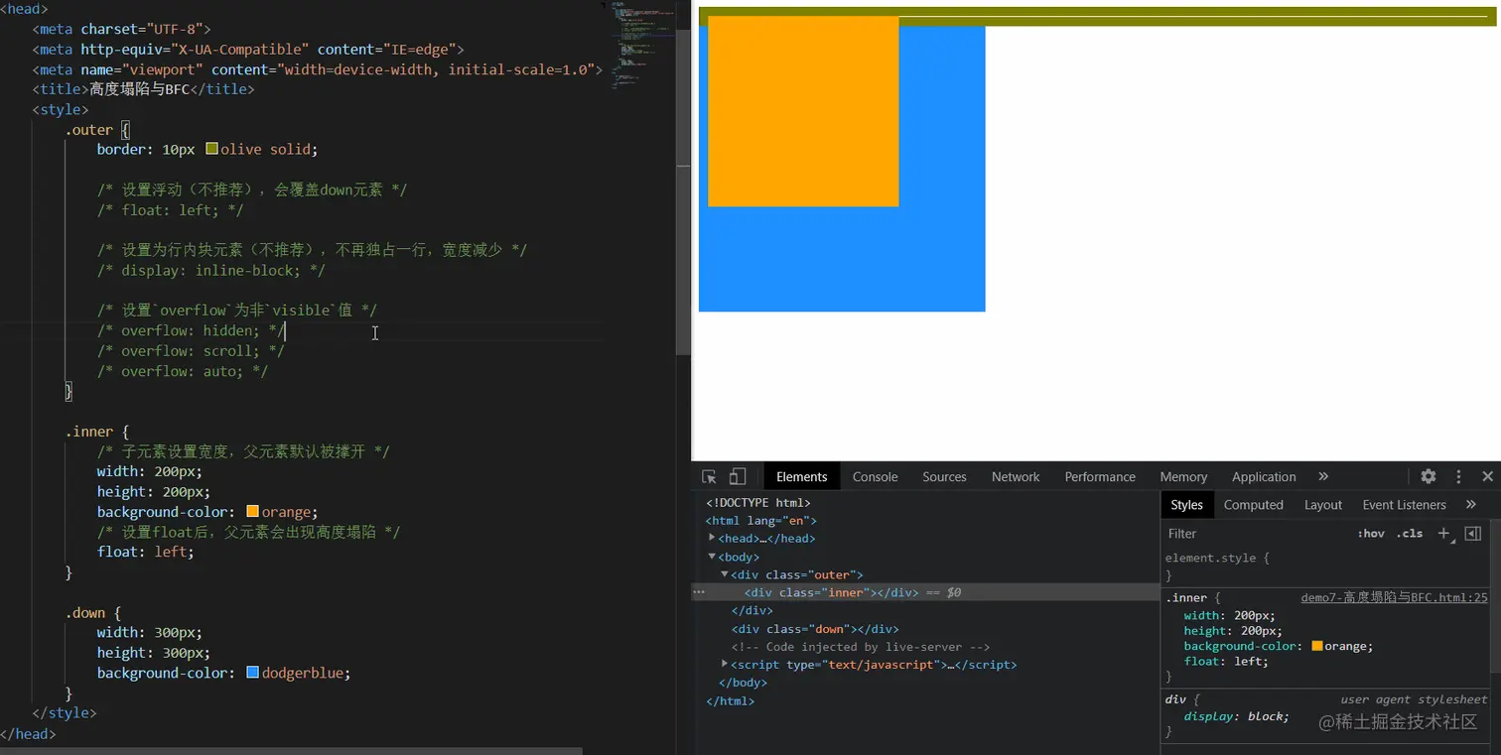1501x755 pixels.
Task: Click the 'overflow: hidden' comment line
Action: tap(192, 330)
